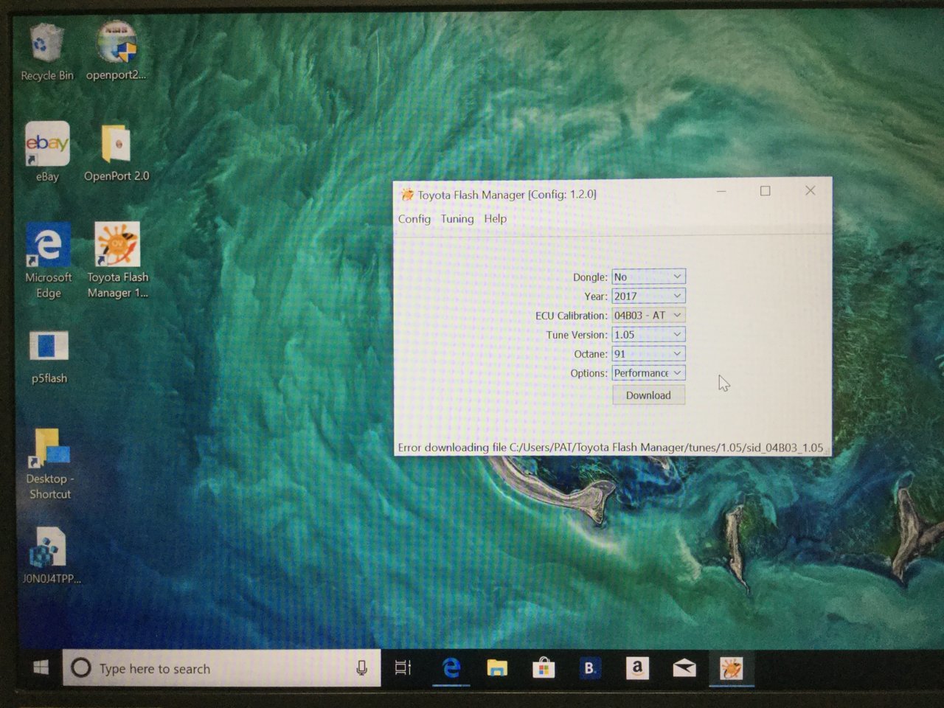Open the Help menu
The height and width of the screenshot is (708, 944).
[x=496, y=218]
